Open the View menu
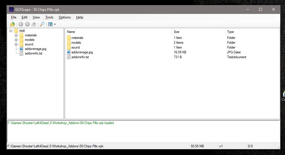Screen dimensions: 285x155 point(36,17)
